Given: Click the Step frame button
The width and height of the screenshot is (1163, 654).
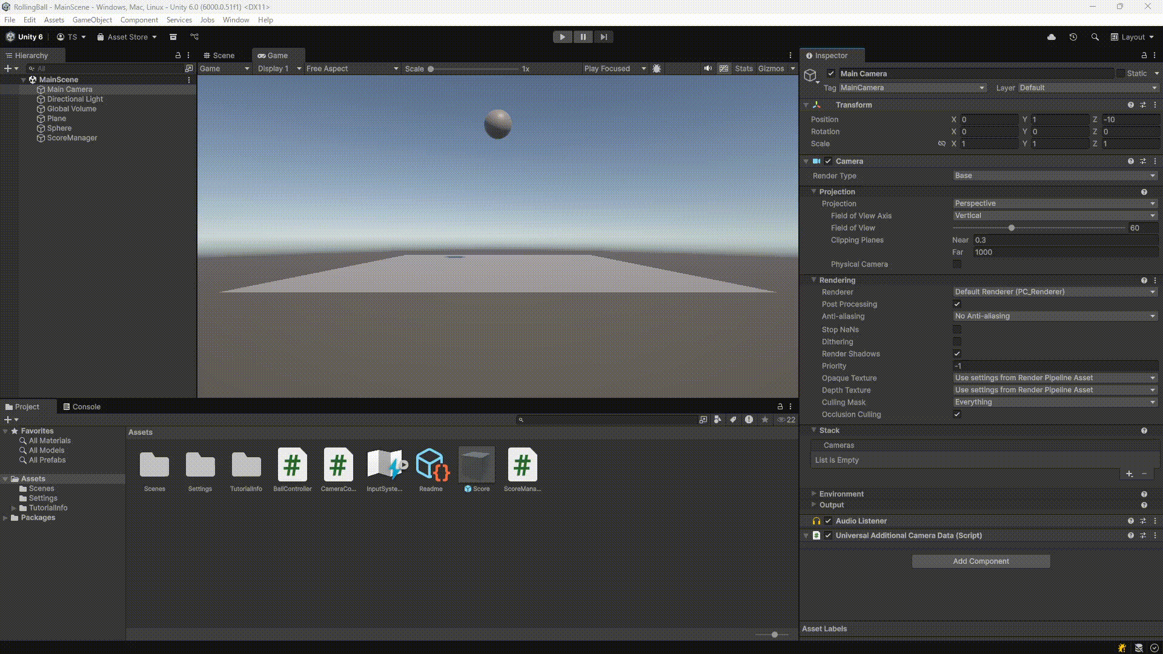Looking at the screenshot, I should [x=603, y=37].
